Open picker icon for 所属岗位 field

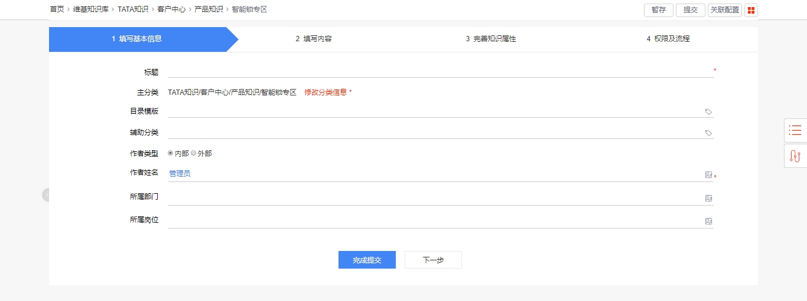(708, 221)
